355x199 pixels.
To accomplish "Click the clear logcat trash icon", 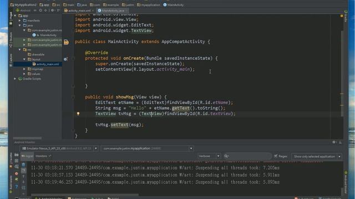I will click(23, 165).
